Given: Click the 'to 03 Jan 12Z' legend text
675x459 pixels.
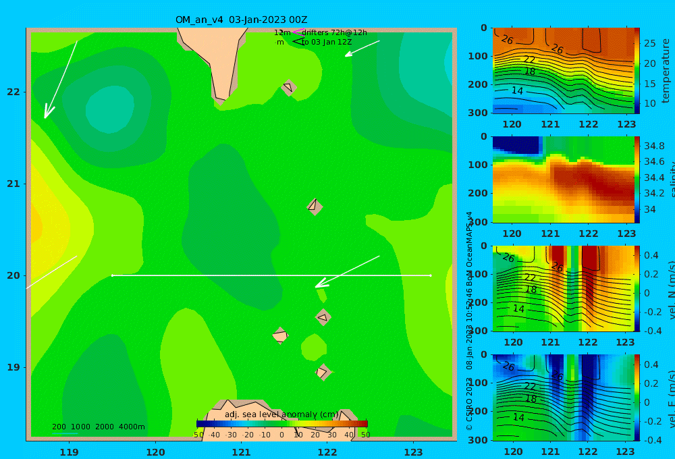Looking at the screenshot, I should [326, 43].
